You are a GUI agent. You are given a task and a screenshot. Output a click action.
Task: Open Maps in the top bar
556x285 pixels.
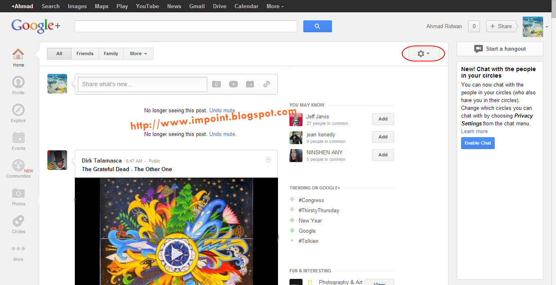pos(102,6)
